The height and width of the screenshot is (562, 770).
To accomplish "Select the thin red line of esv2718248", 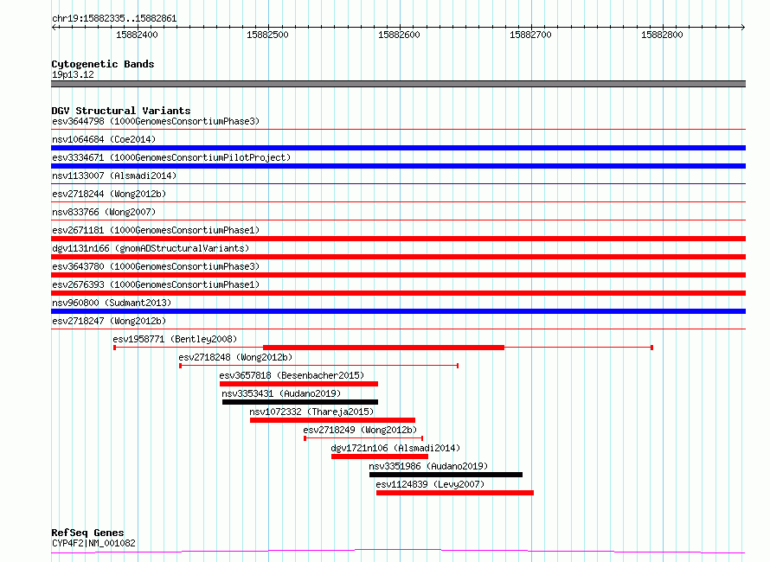I will coord(319,366).
